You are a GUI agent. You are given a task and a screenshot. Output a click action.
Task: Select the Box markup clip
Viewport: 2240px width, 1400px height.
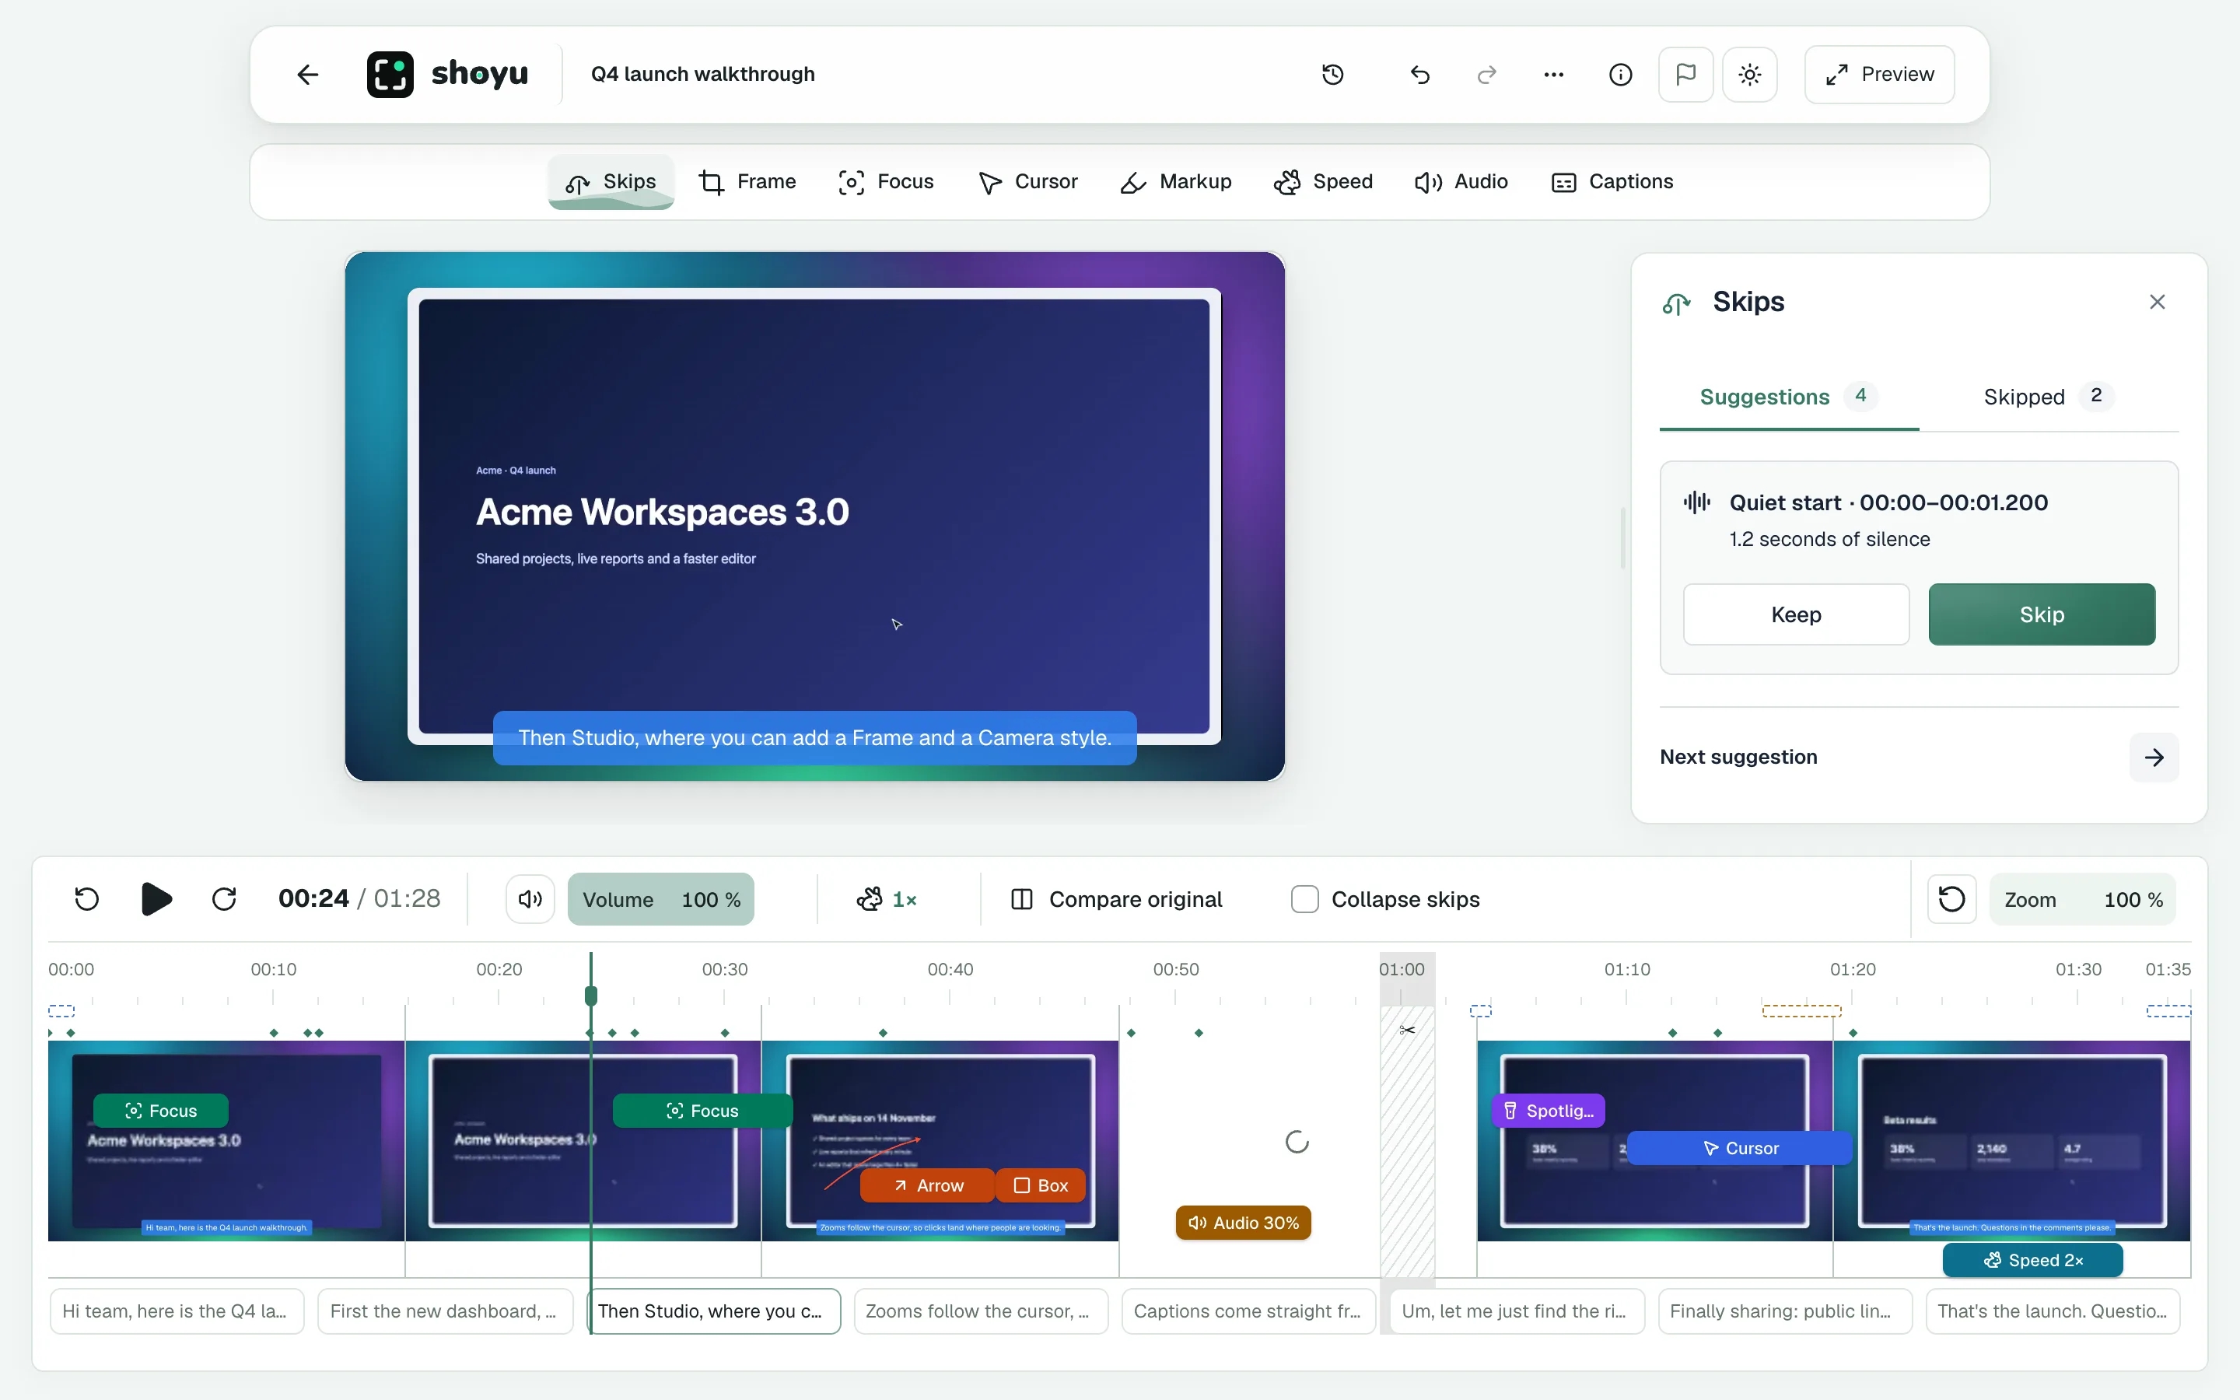click(1041, 1185)
